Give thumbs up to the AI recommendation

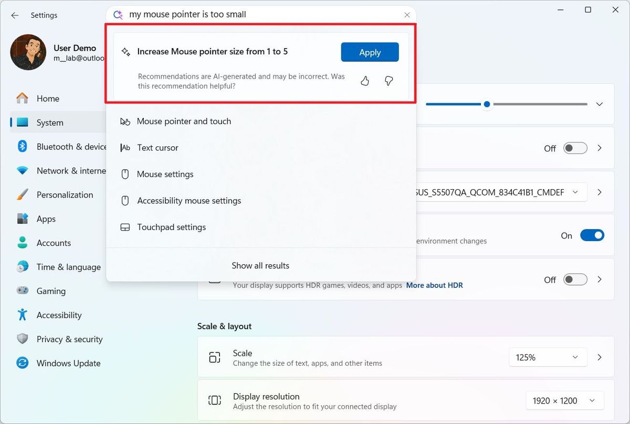(x=365, y=81)
